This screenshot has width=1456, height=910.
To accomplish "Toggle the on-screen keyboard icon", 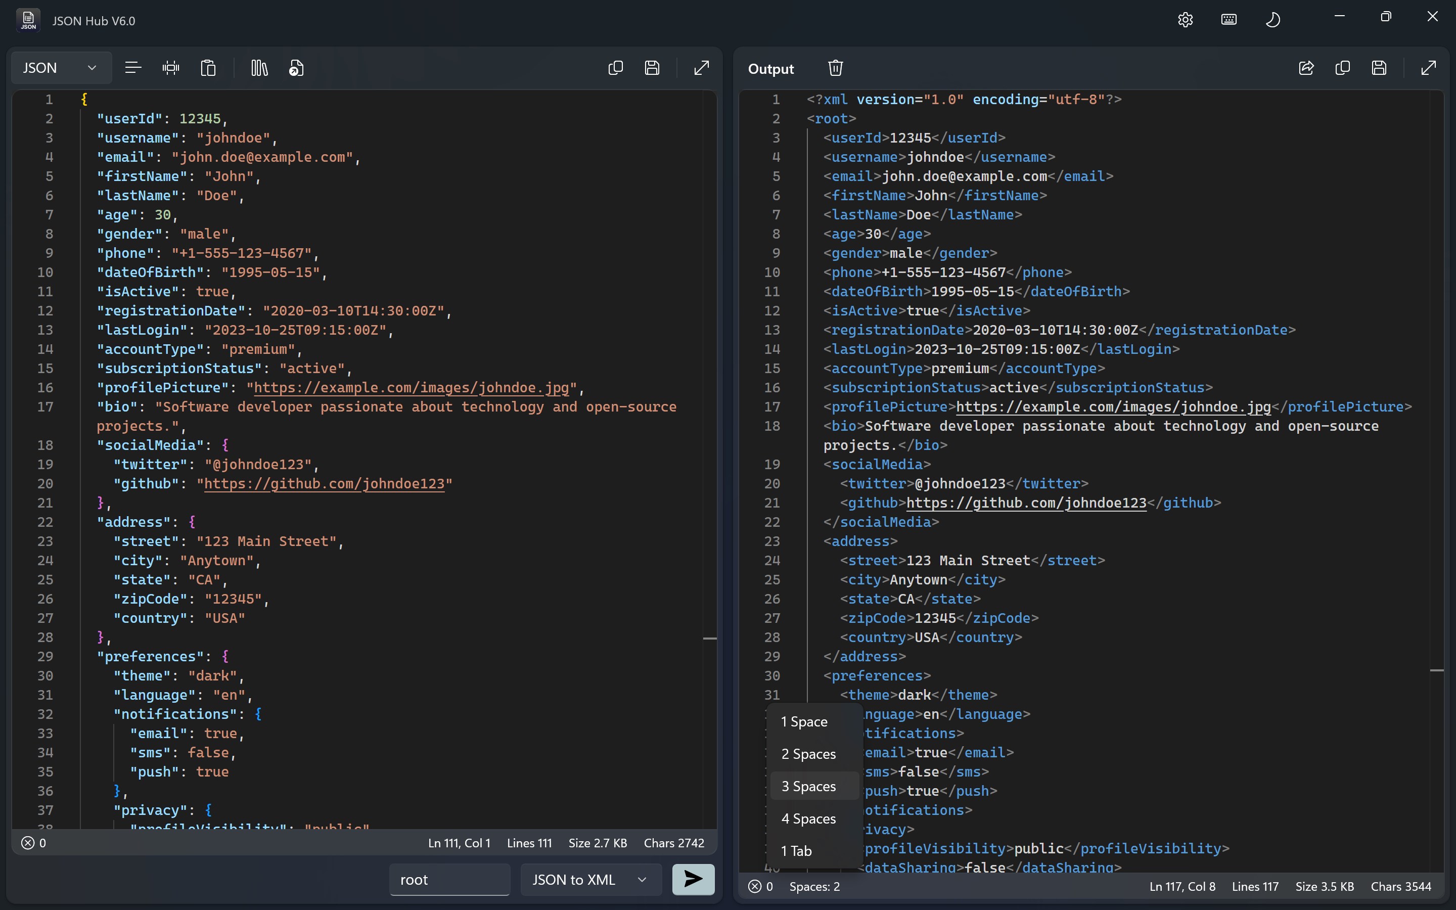I will [1228, 19].
